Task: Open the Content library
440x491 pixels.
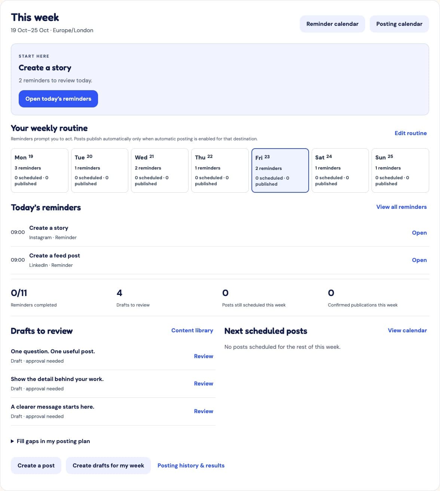Action: (192, 330)
